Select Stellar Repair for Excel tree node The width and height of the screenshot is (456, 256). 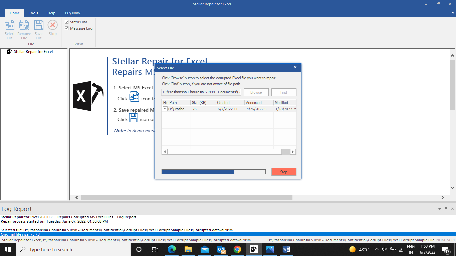(33, 52)
